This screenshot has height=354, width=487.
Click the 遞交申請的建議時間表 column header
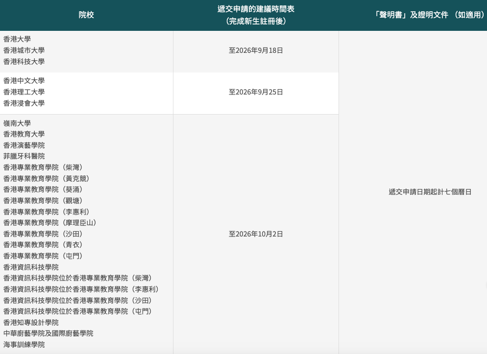(x=256, y=15)
